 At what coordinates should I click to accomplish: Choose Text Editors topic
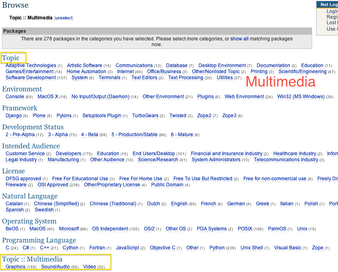(144, 78)
